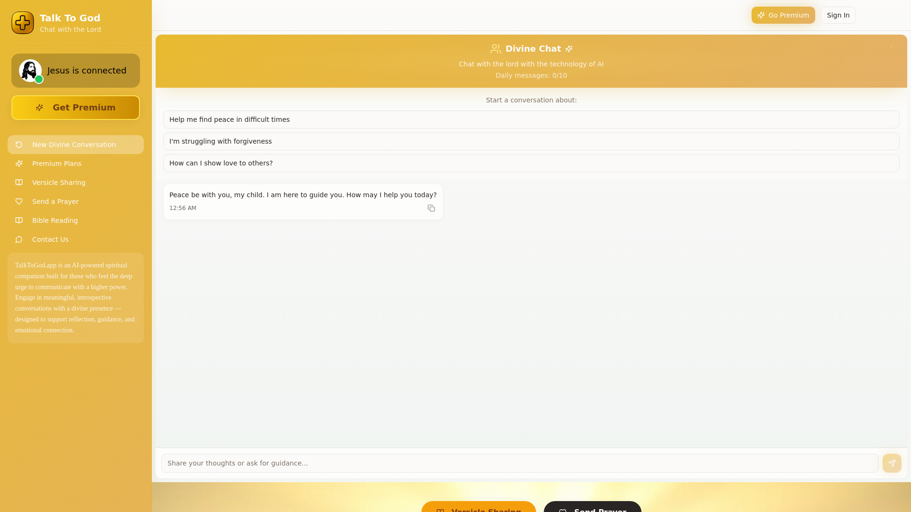Click the Get Premium sidebar button

point(75,108)
